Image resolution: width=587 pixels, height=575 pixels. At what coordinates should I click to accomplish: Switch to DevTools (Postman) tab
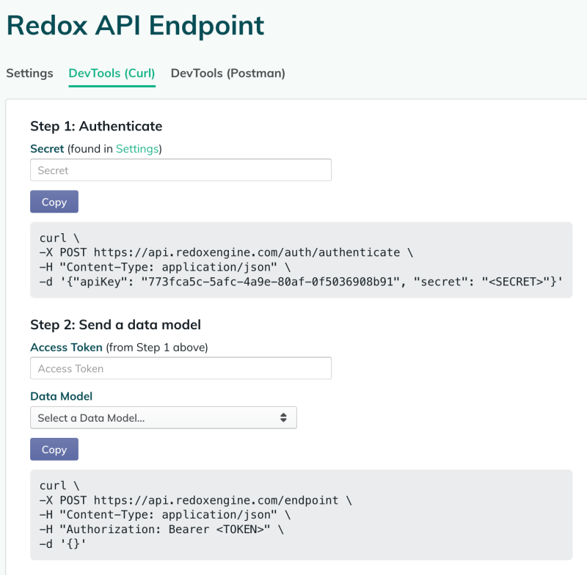point(227,73)
